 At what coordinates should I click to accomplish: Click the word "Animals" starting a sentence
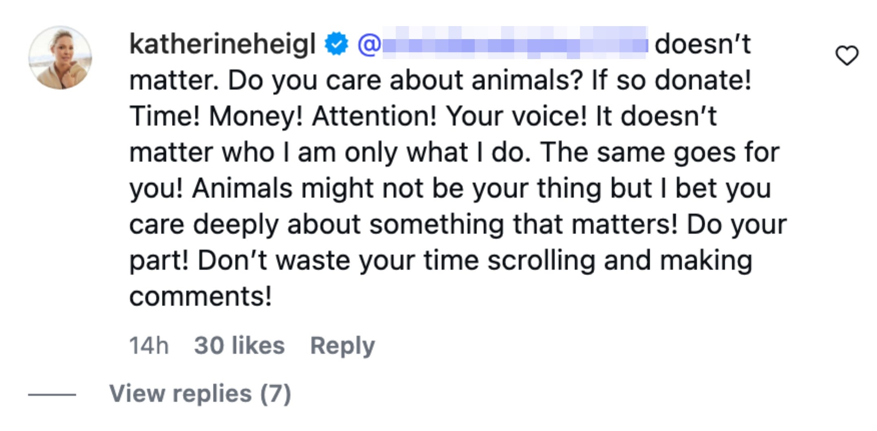pos(242,188)
